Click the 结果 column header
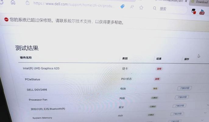This screenshot has width=209, height=122. [x=159, y=59]
